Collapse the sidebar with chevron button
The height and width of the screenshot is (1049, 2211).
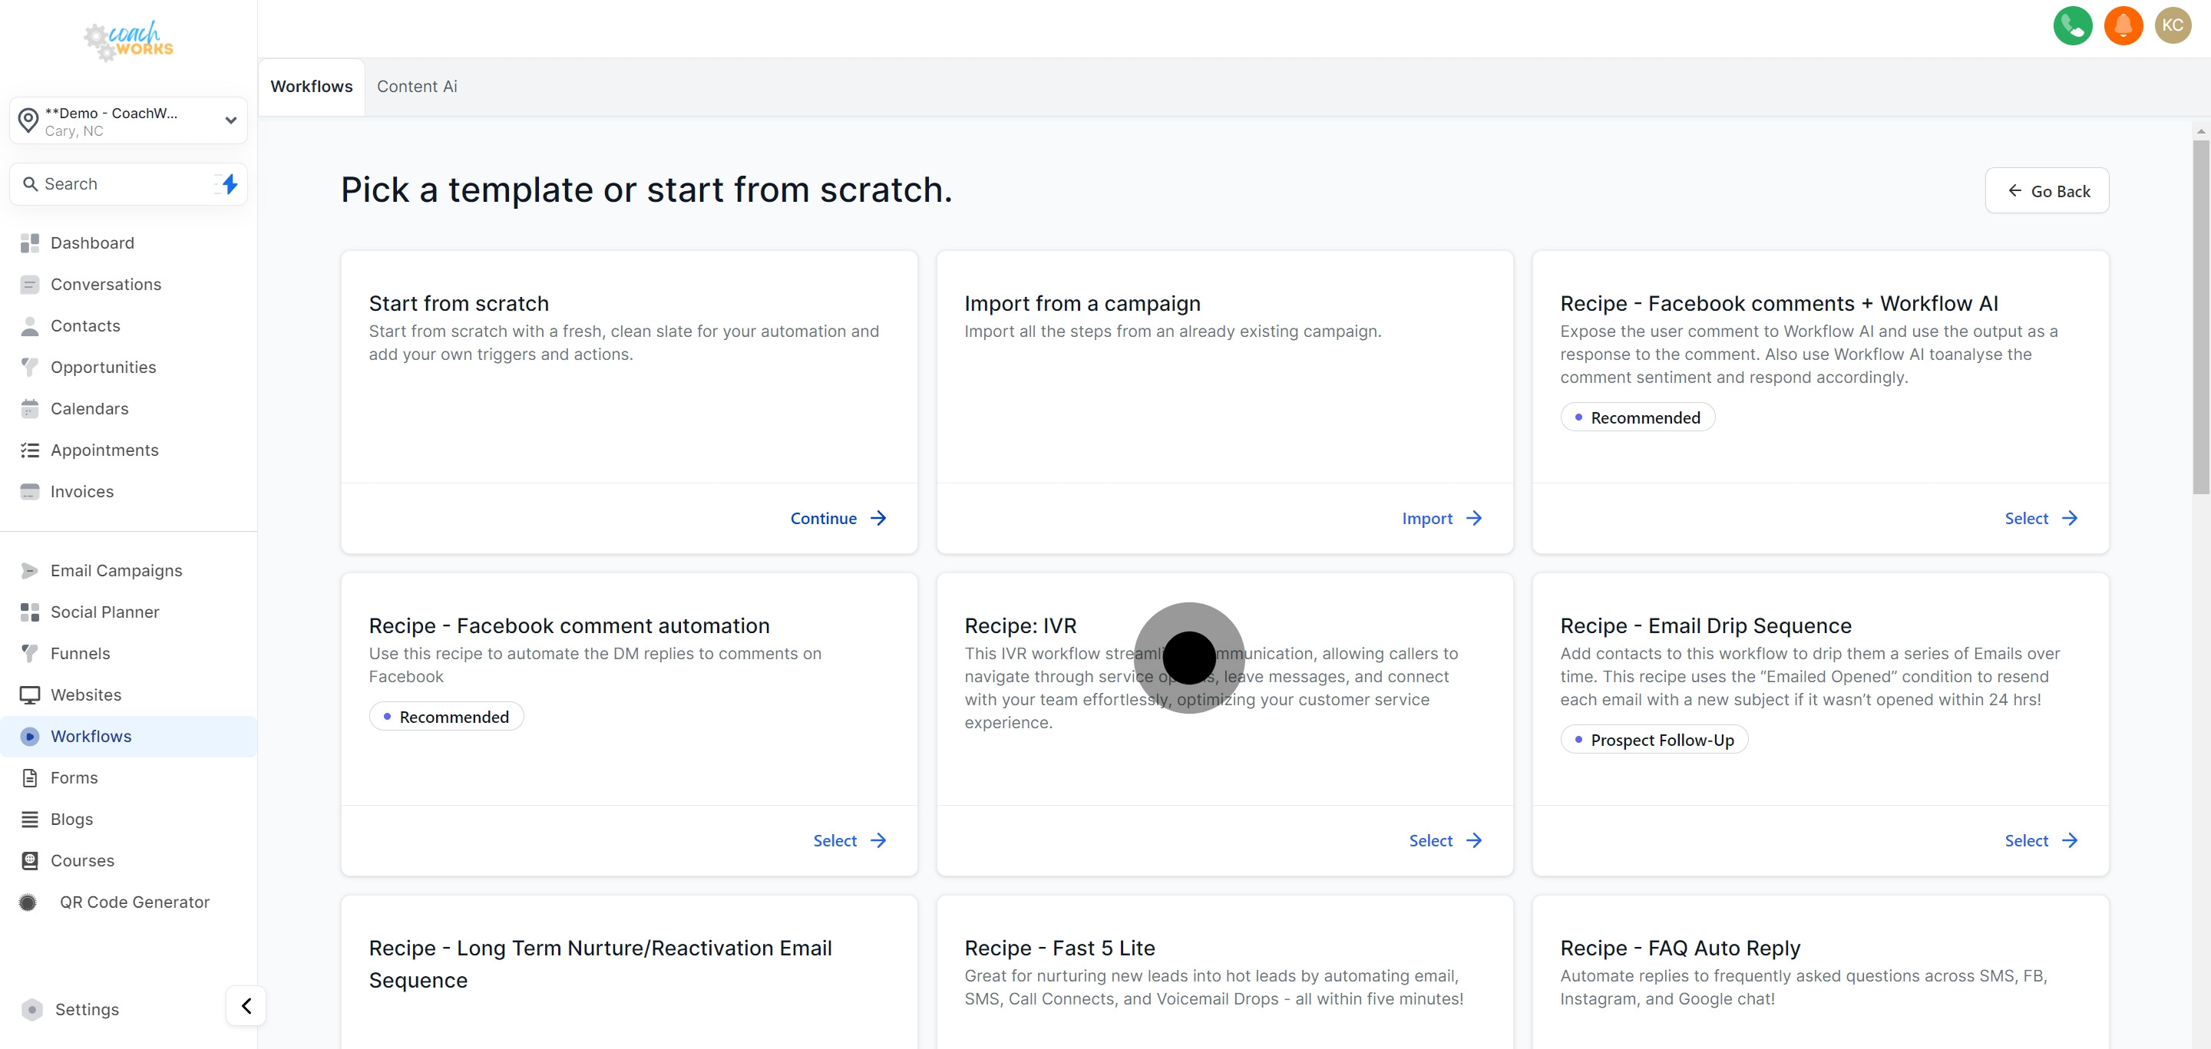pos(246,1005)
